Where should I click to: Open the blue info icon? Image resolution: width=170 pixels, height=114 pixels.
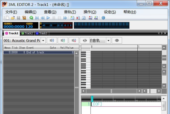tap(103, 18)
